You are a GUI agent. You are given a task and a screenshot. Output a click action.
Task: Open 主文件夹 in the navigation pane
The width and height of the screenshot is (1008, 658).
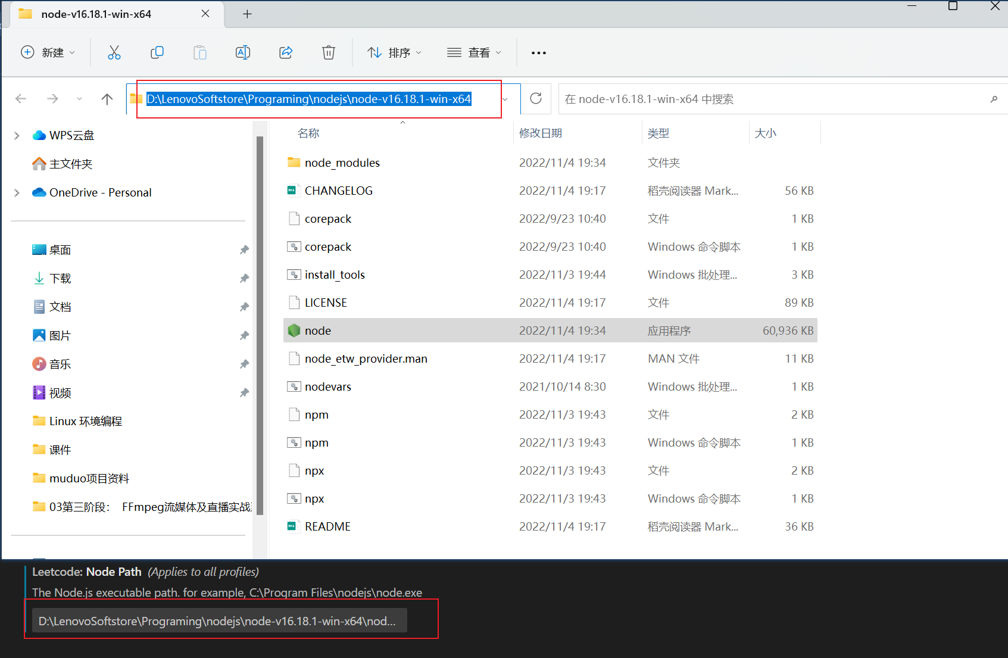pyautogui.click(x=63, y=164)
